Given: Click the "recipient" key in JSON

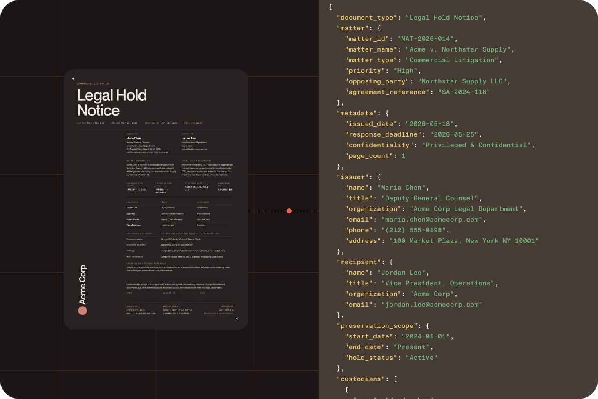Looking at the screenshot, I should pyautogui.click(x=359, y=262).
